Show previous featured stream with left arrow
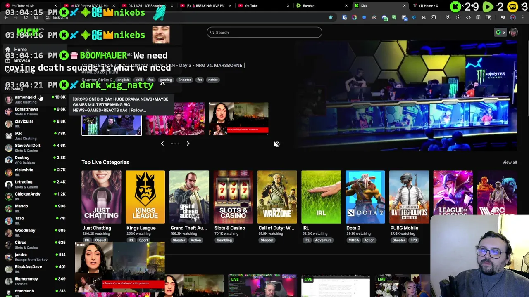Screen dimensions: 529x297 point(162,144)
